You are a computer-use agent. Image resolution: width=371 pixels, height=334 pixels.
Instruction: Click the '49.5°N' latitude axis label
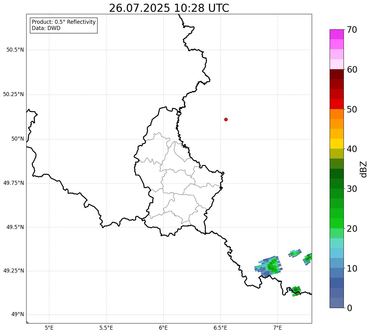coord(15,227)
